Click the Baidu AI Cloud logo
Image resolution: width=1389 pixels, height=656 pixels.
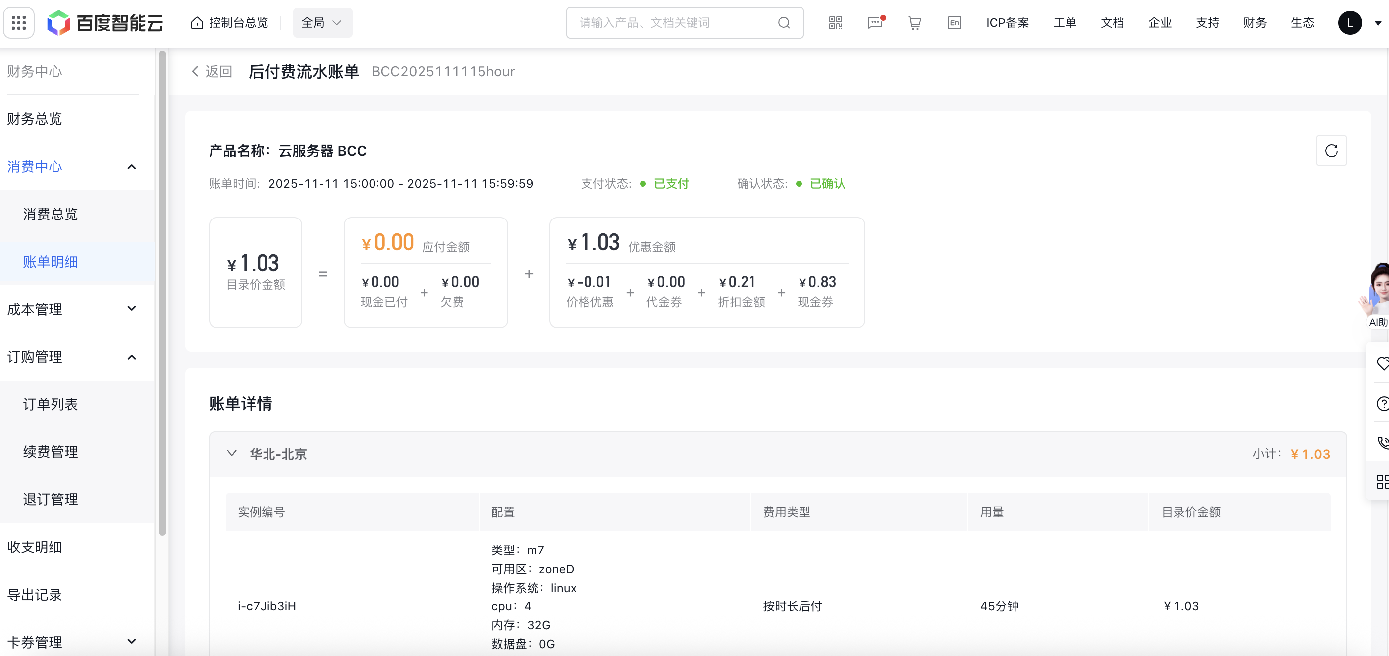[105, 23]
